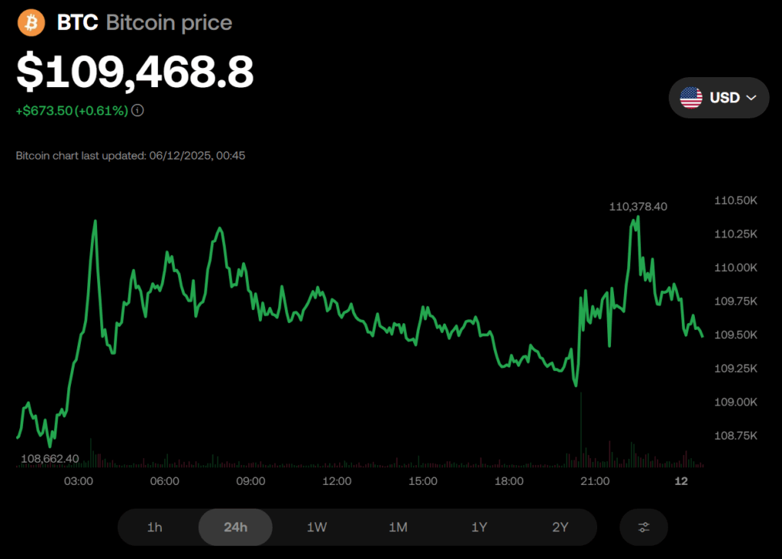Image resolution: width=782 pixels, height=559 pixels.
Task: Select the 24h time range tab
Action: 235,527
